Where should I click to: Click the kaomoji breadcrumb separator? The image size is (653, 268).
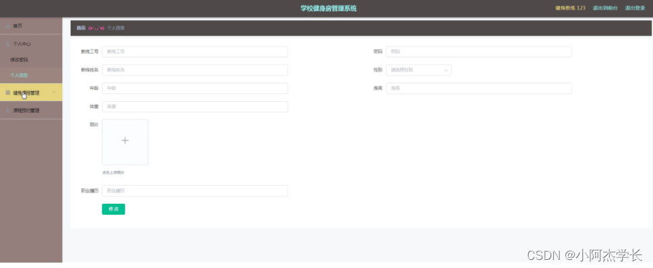click(96, 28)
